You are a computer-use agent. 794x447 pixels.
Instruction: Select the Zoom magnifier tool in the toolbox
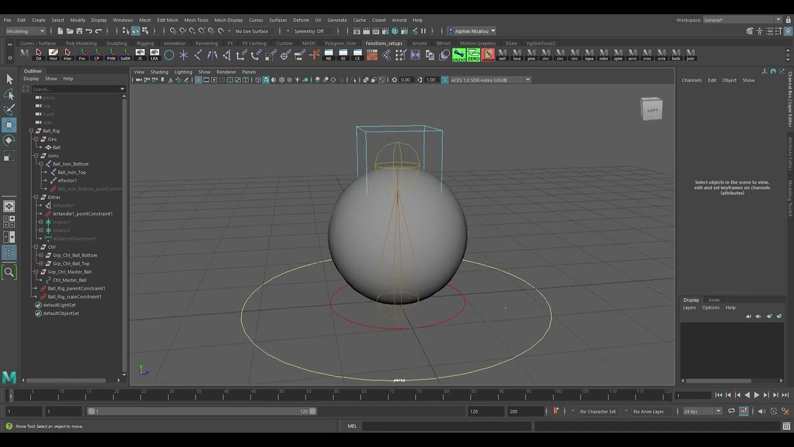click(x=9, y=272)
